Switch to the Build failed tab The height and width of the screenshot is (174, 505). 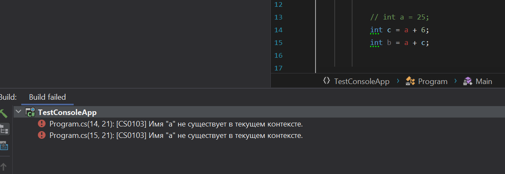47,97
